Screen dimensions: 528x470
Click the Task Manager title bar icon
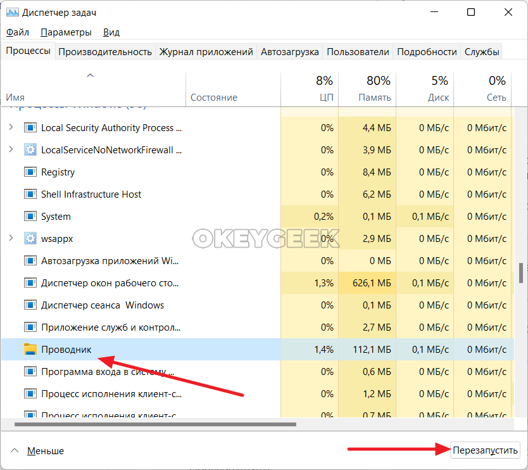pos(13,13)
